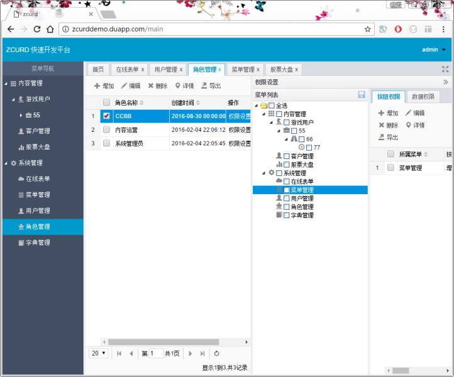Screen dimensions: 454x377
Task: Open 权限设置 link for 内容运营 row
Action: 240,130
